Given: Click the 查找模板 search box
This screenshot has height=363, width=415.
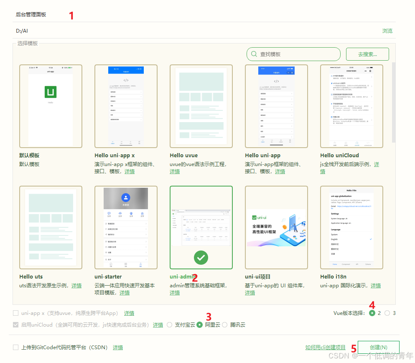Looking at the screenshot, I should click(x=293, y=54).
